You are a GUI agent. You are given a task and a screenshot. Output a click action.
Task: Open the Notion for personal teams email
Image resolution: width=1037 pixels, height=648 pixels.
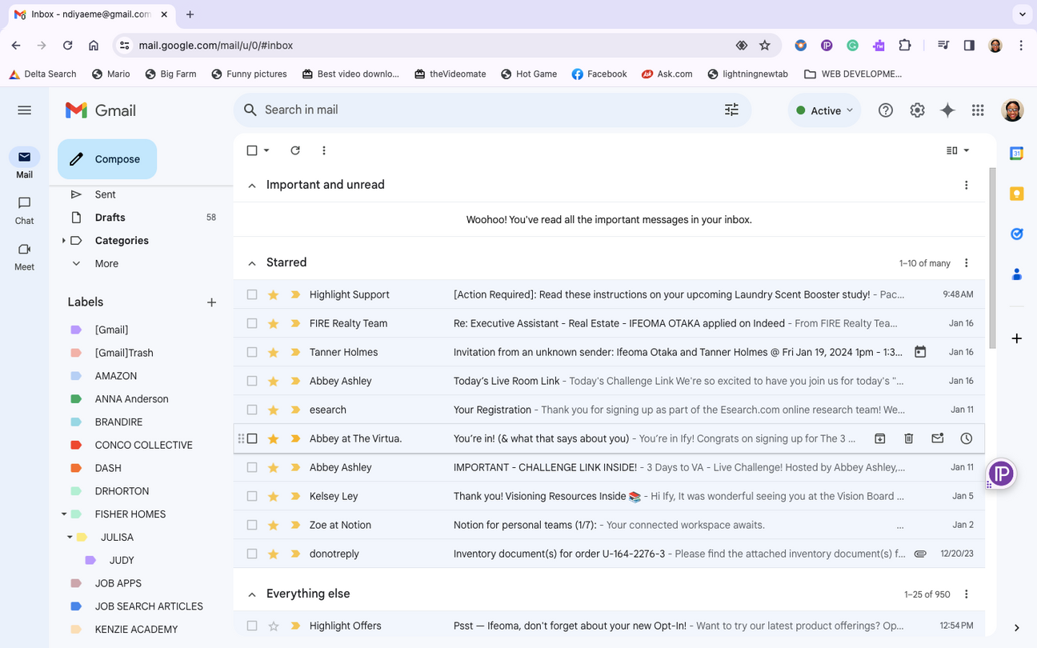coord(609,525)
